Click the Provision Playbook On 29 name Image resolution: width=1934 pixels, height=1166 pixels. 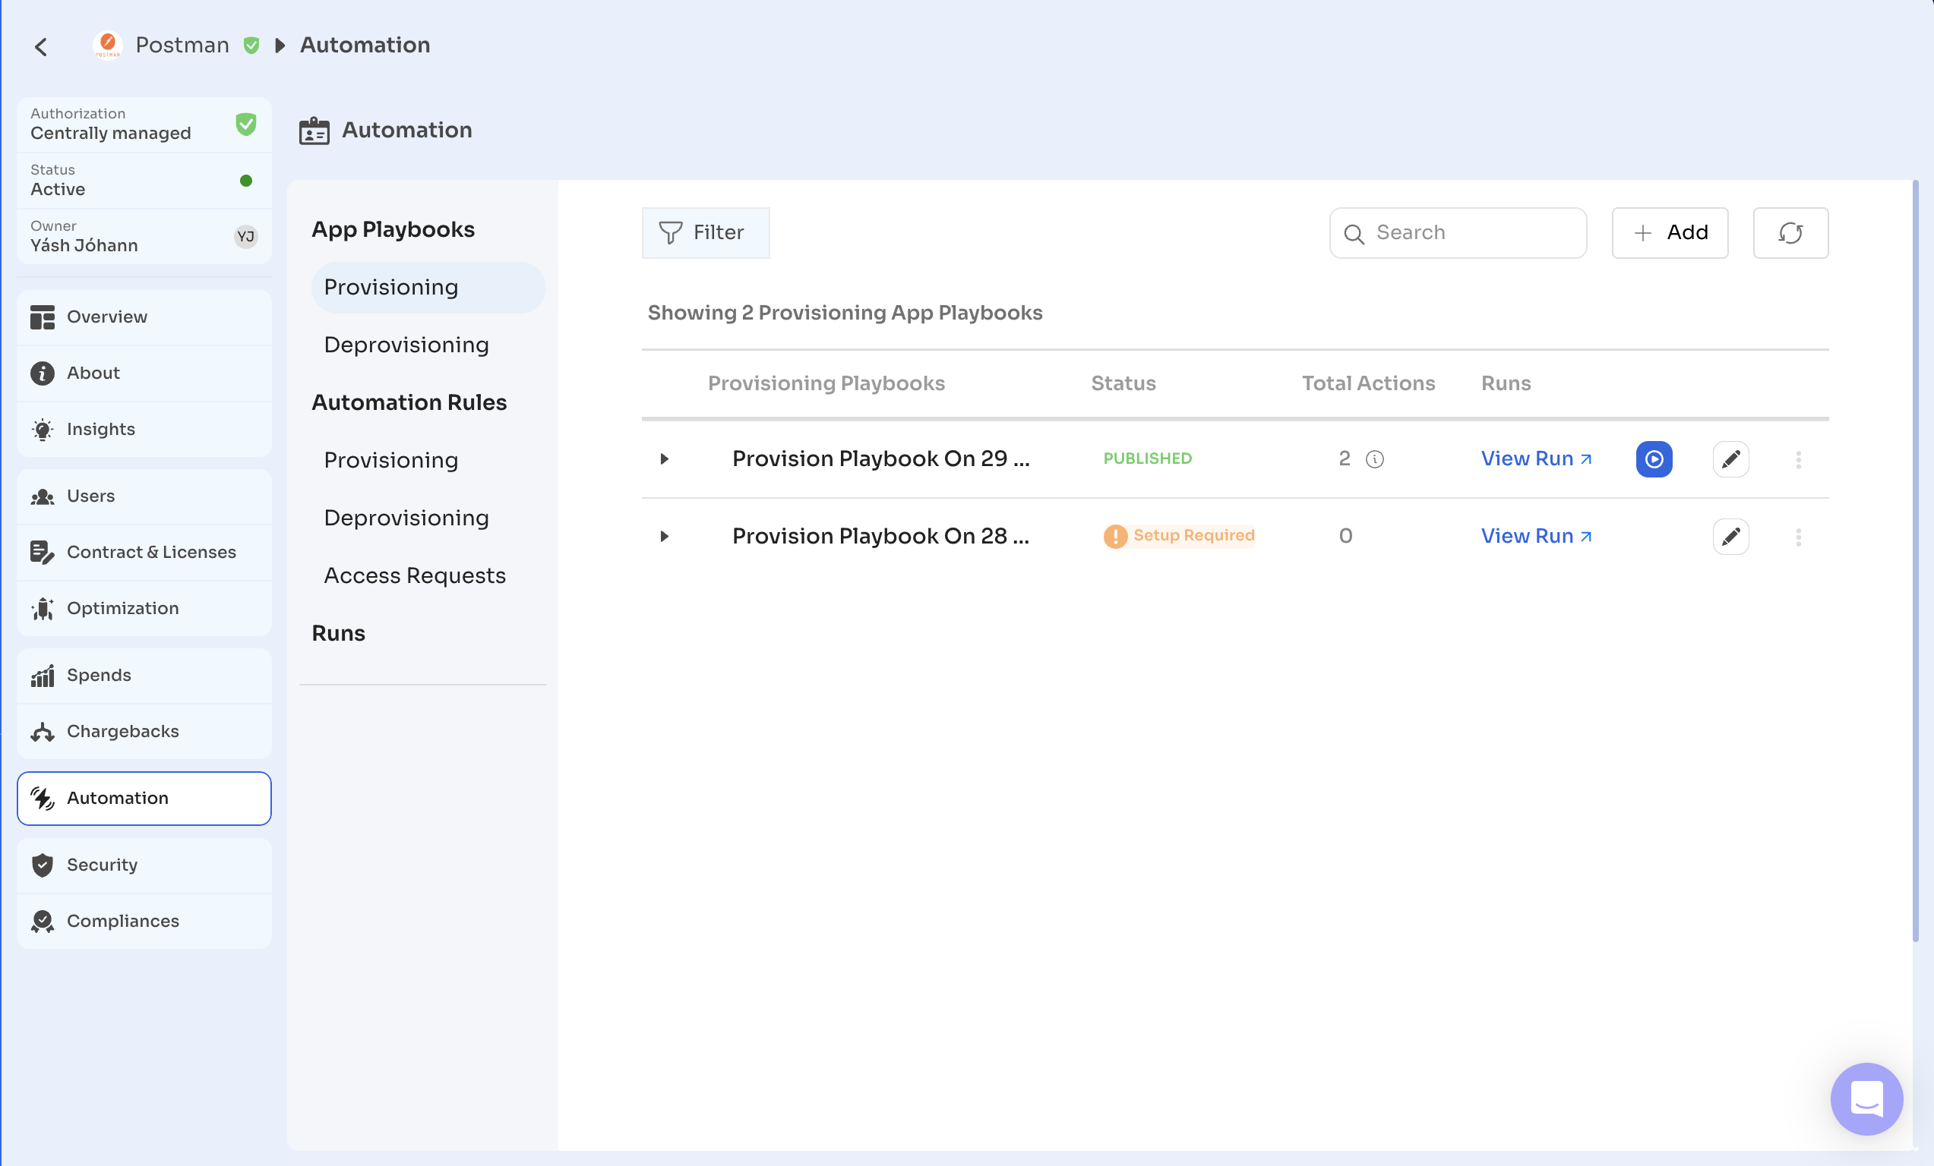(x=880, y=459)
